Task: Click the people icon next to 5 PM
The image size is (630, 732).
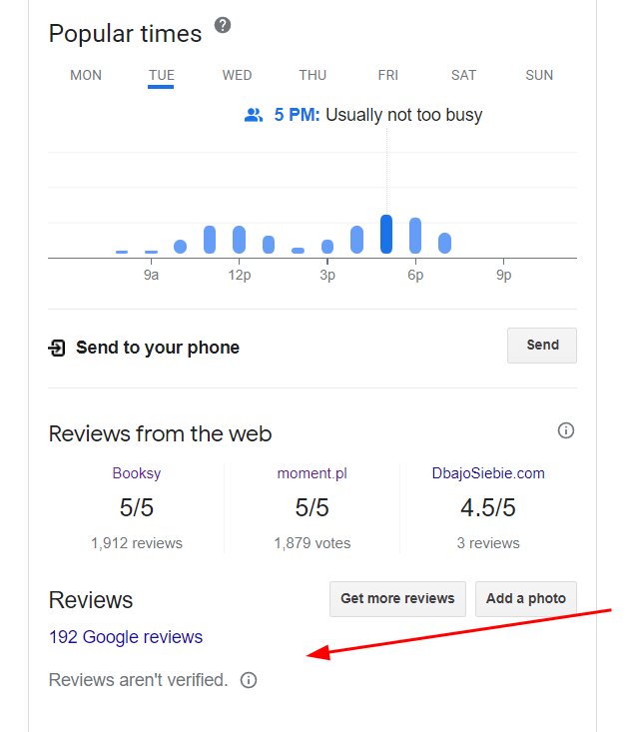Action: [254, 115]
